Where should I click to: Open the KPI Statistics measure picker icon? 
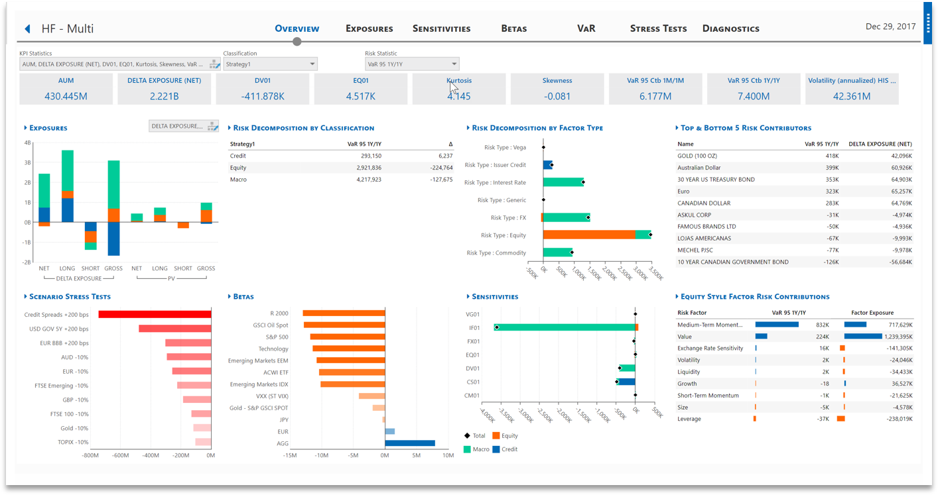click(214, 64)
